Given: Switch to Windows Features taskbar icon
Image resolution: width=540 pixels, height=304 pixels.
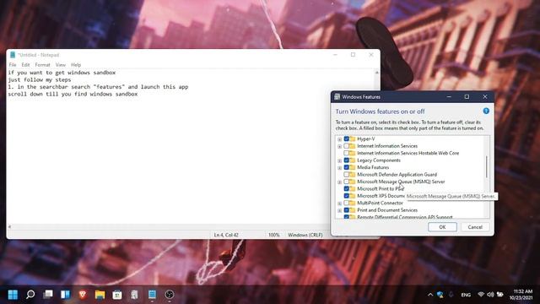Looking at the screenshot, I should click(135, 295).
